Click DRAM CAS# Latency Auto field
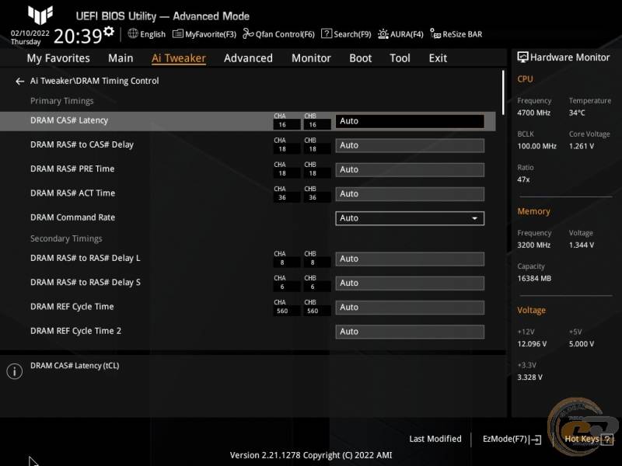Image resolution: width=622 pixels, height=466 pixels. (x=410, y=121)
